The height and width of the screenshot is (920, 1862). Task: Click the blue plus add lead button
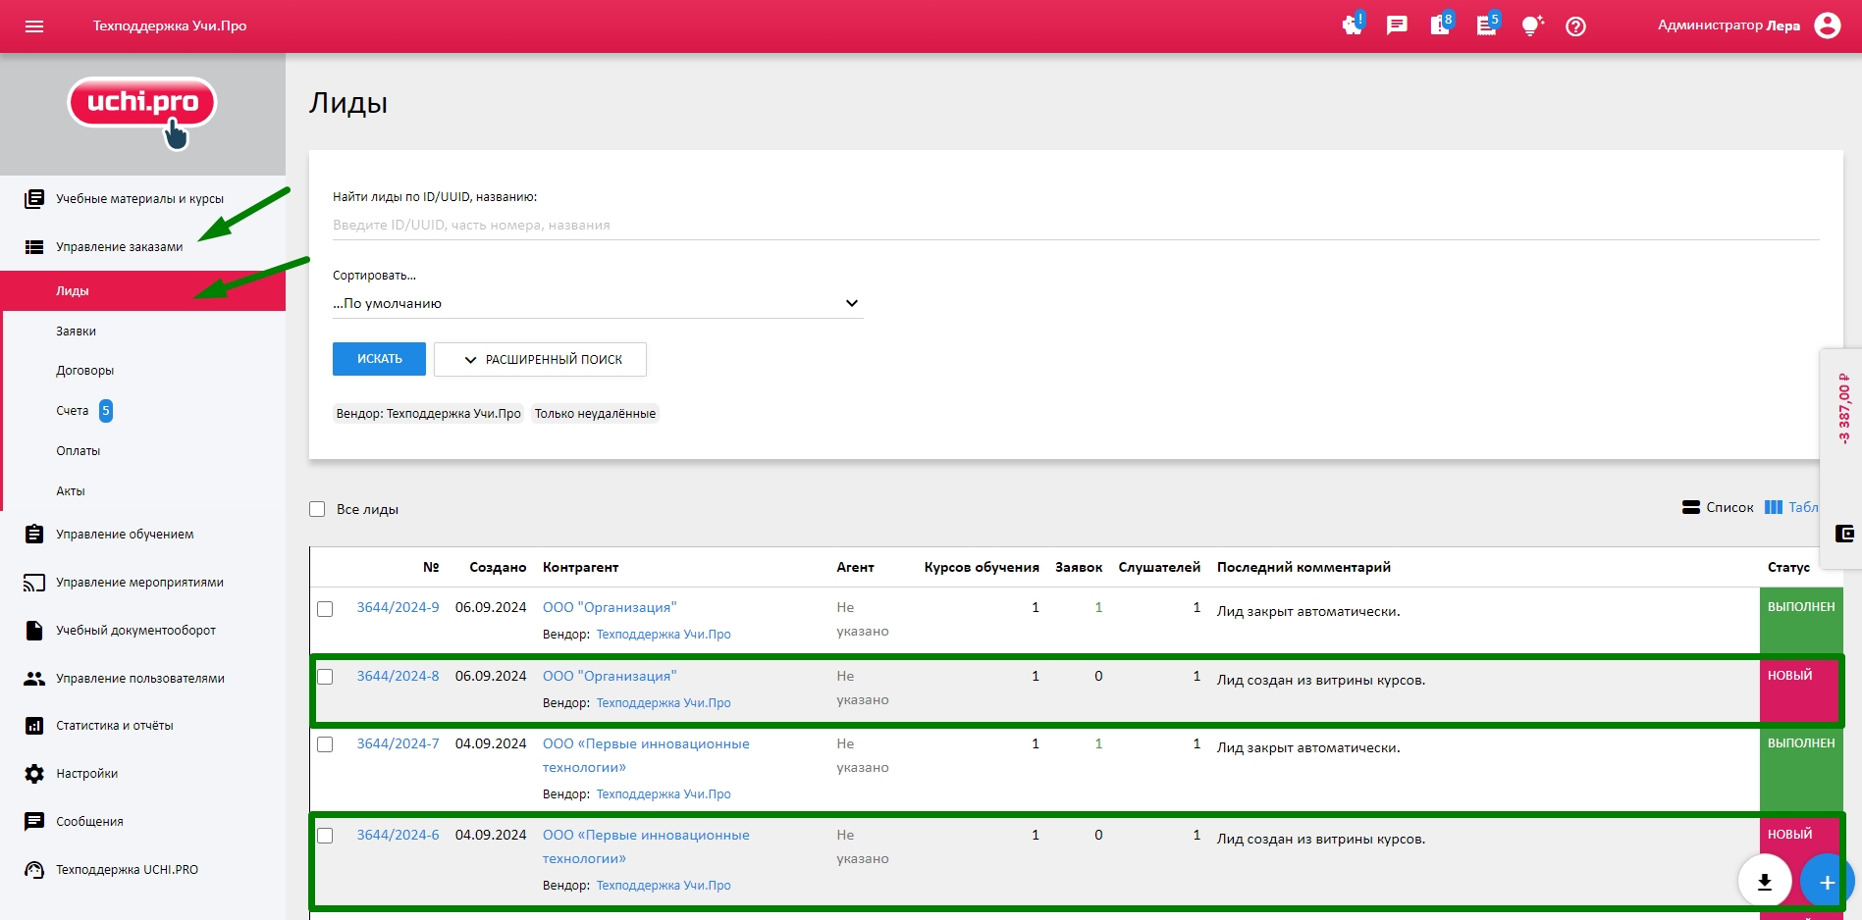pos(1827,882)
